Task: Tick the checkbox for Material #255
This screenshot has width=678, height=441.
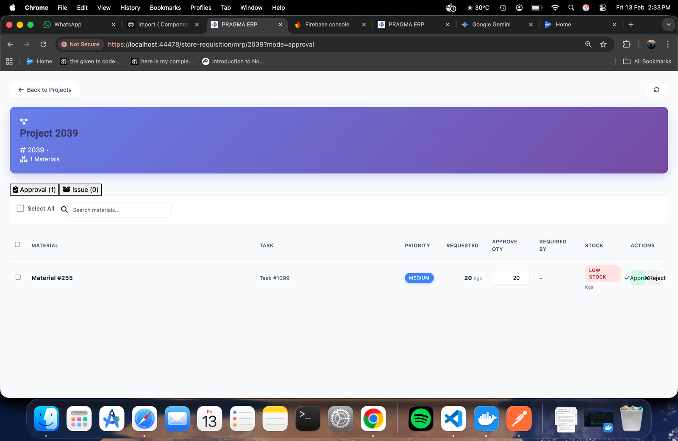Action: coord(18,277)
